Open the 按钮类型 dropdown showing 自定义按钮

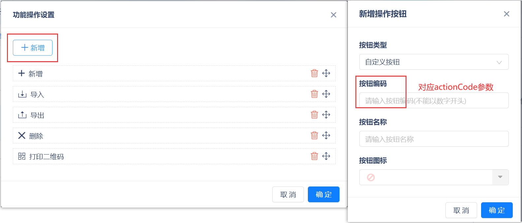434,62
